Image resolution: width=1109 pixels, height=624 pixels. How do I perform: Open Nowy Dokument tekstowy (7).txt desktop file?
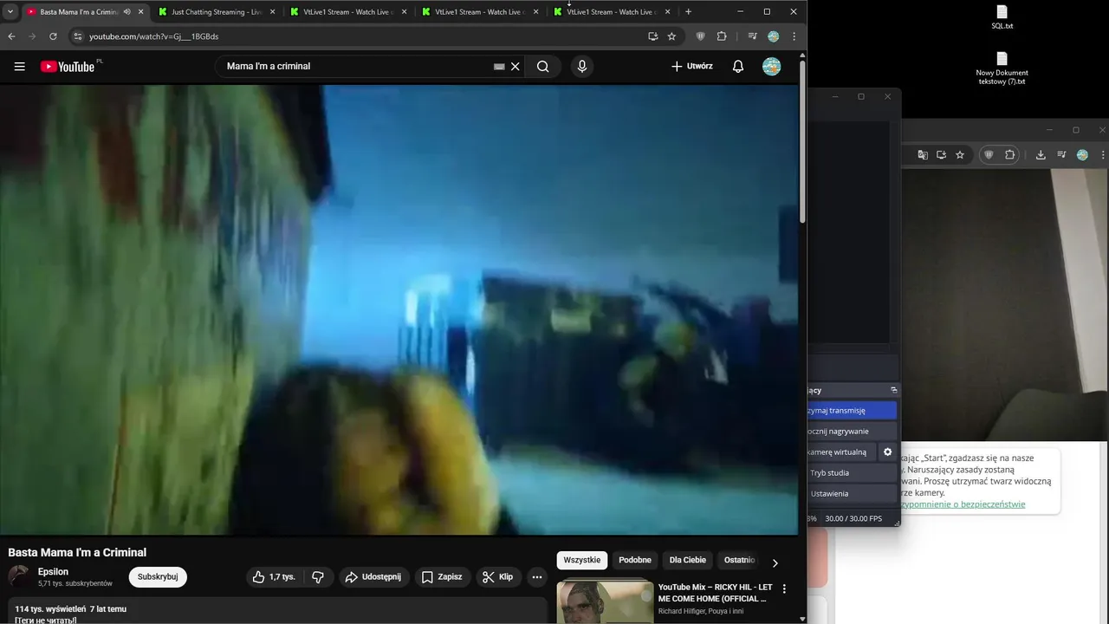1002,69
